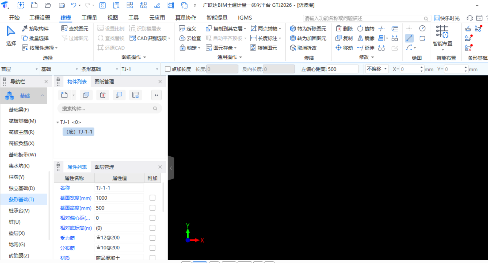Click the Undo arrow icon

[74, 5]
